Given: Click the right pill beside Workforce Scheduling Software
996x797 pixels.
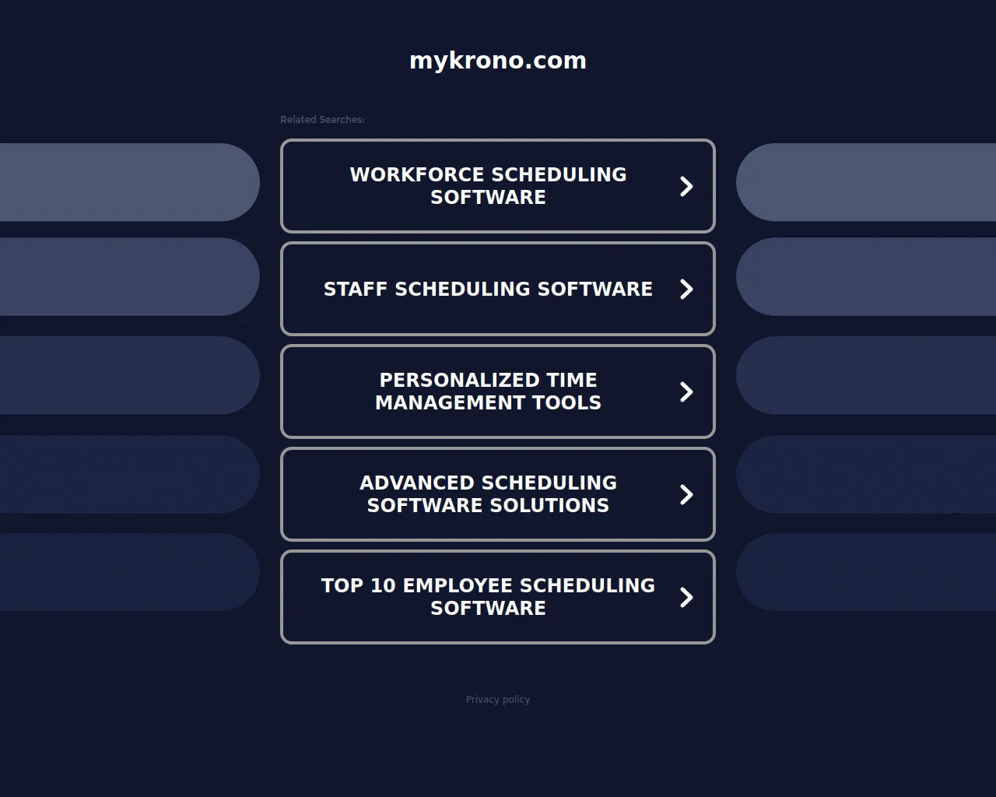Looking at the screenshot, I should pyautogui.click(x=866, y=182).
